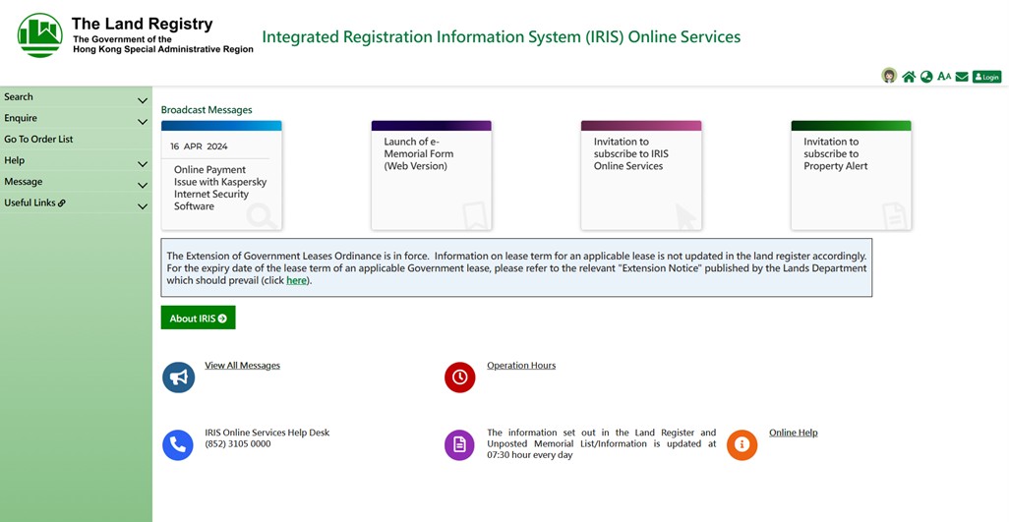Expand the Help sidebar section
The height and width of the screenshot is (522, 1009).
[143, 164]
